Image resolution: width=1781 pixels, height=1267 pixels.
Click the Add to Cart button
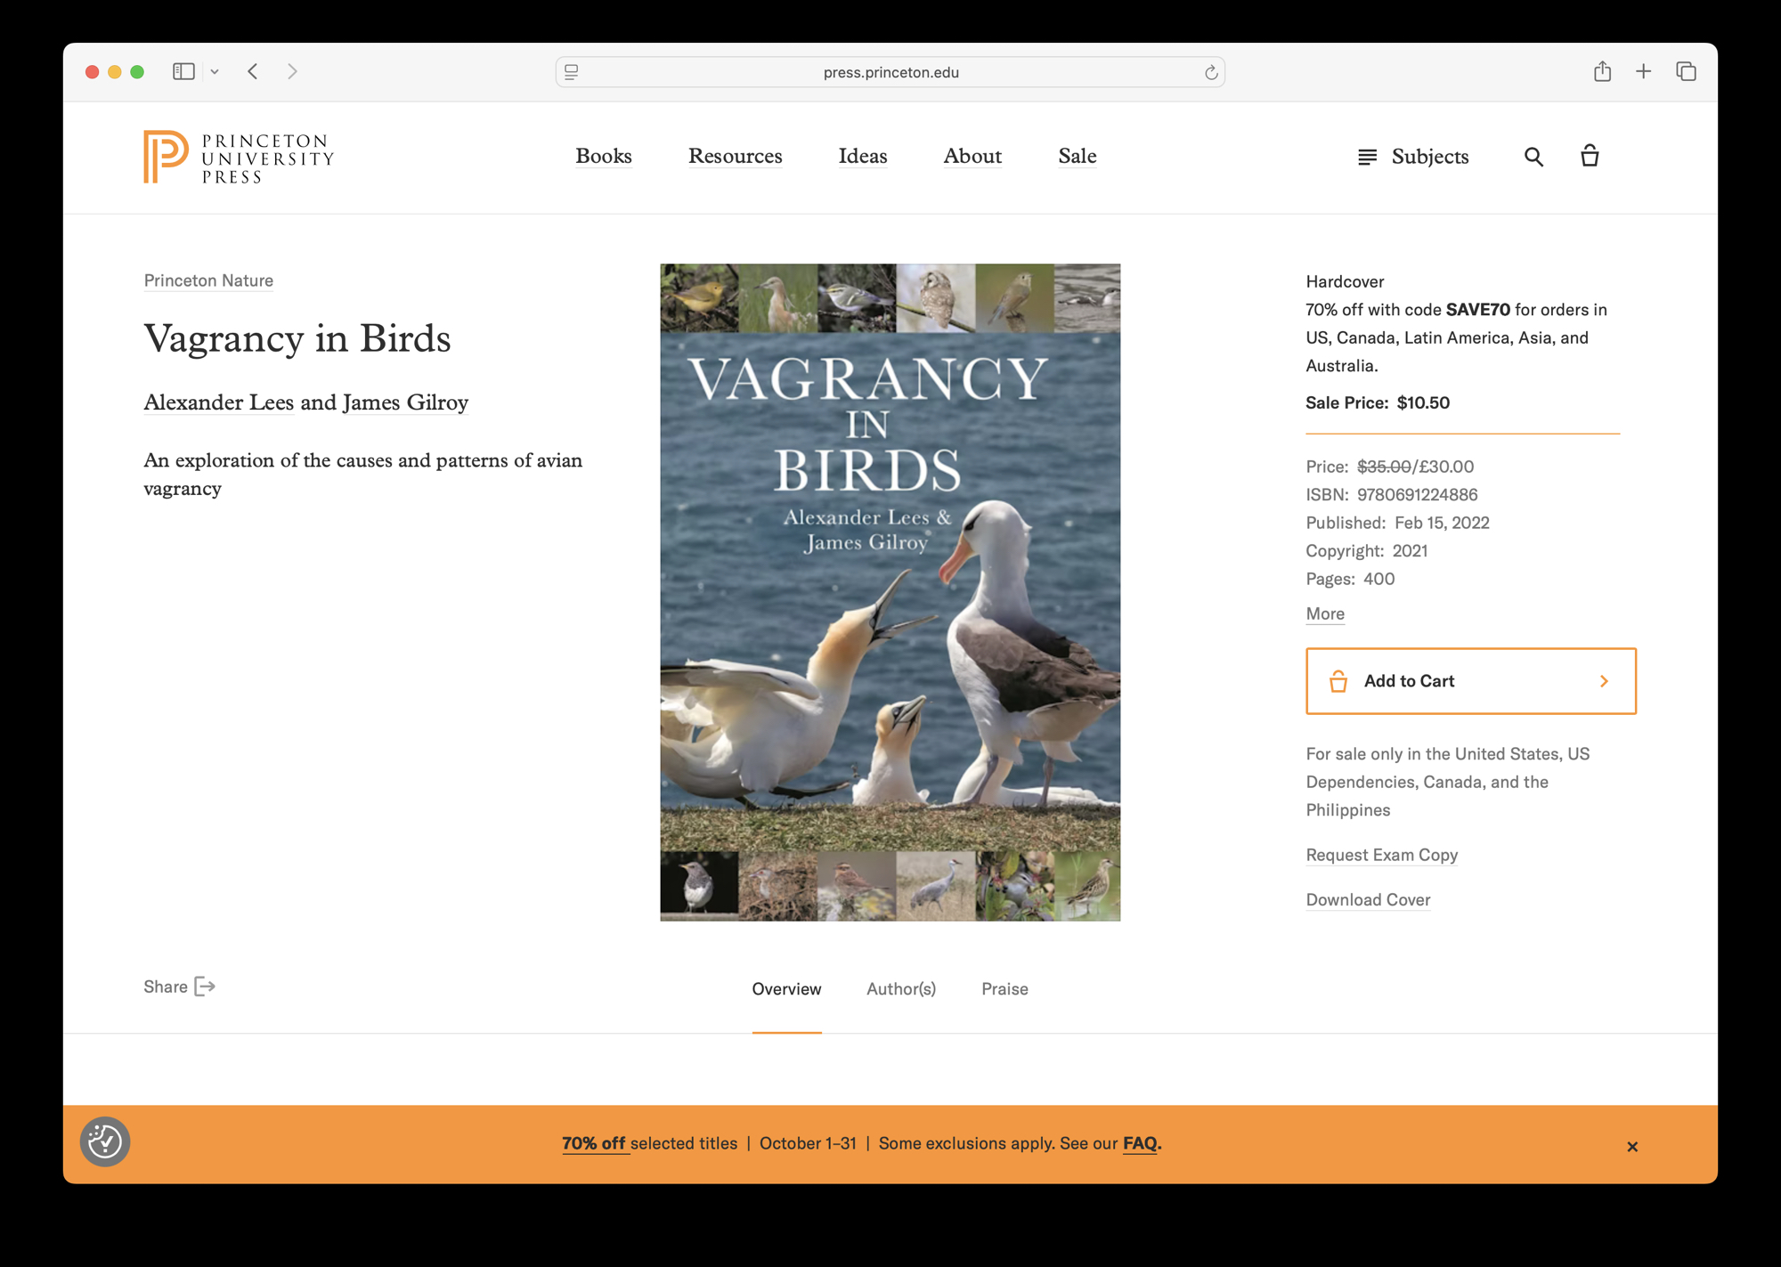coord(1470,681)
